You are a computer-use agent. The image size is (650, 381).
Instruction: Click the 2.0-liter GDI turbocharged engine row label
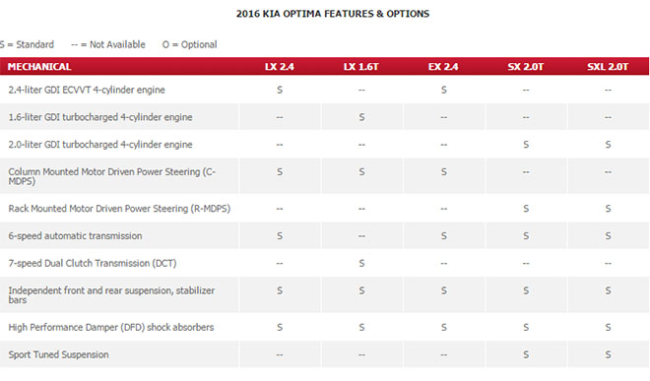click(100, 145)
